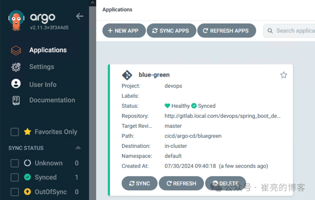
Task: Click the Argo octopus logo
Action: [x=16, y=20]
